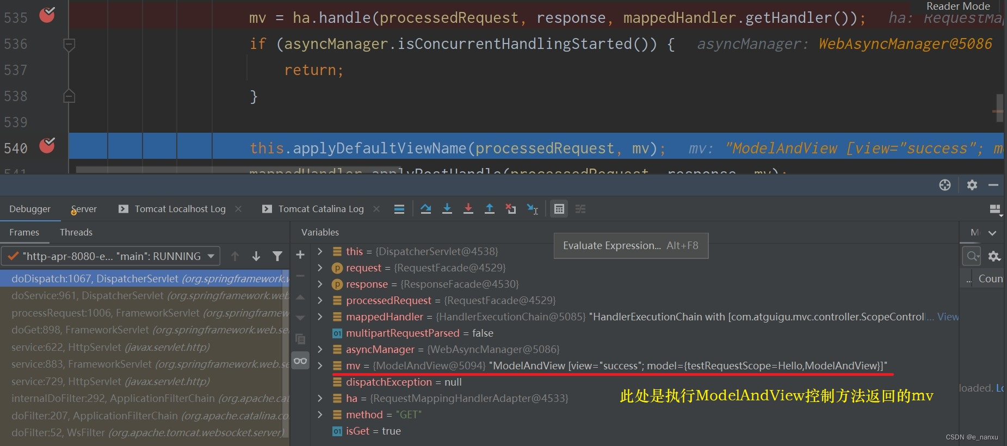Open the memory panel search icon
Screen dimensions: 1007x446
pos(972,256)
